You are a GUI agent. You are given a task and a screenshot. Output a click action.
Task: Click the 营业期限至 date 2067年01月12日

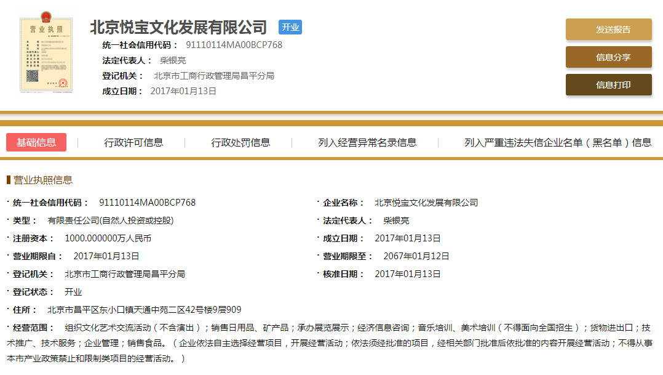pos(416,256)
